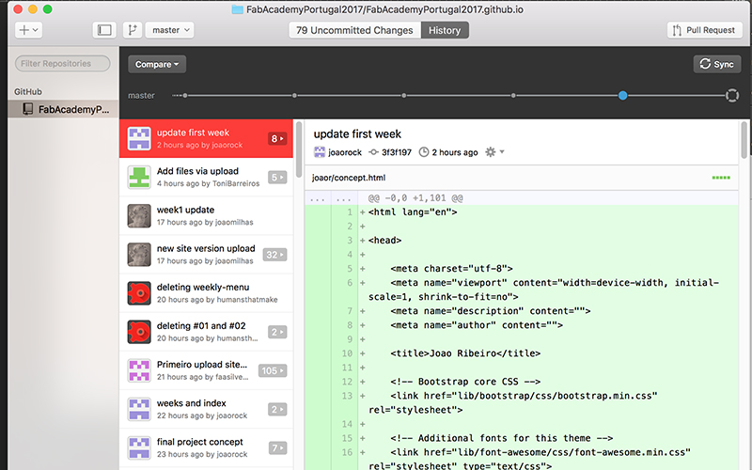Screen dimensions: 752x470
Task: Switch to the History tab
Action: click(x=445, y=30)
